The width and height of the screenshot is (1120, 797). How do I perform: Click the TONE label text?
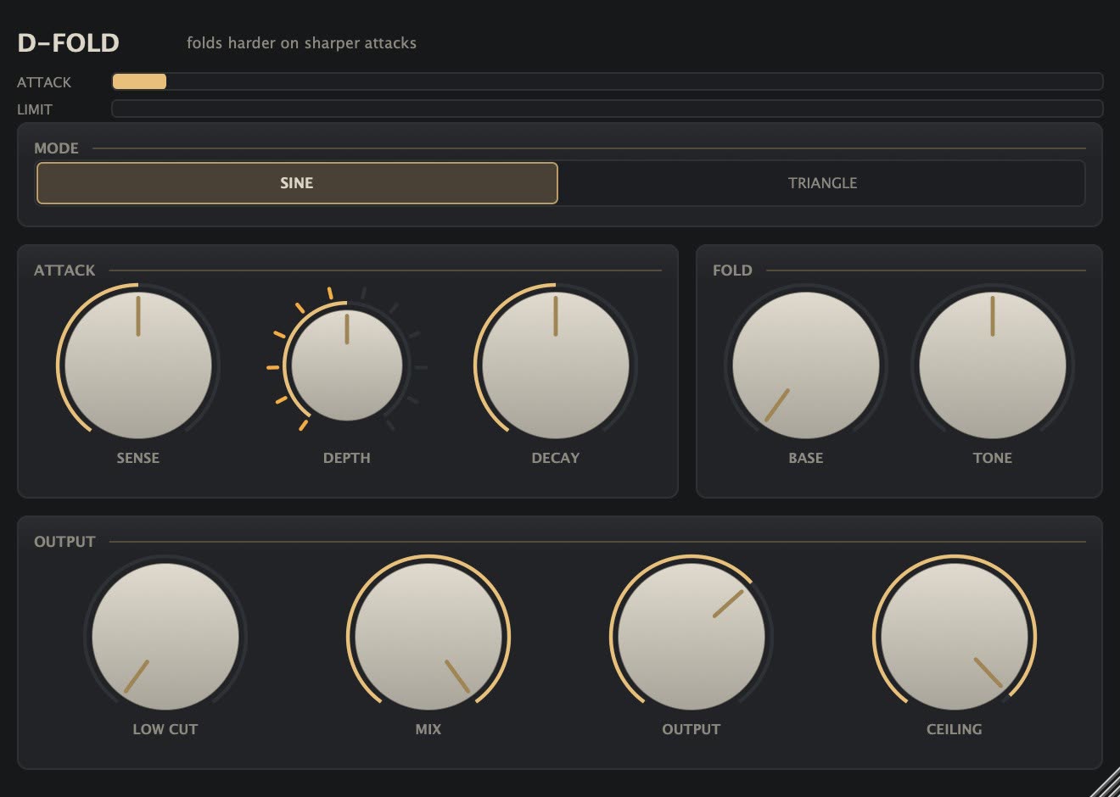993,458
